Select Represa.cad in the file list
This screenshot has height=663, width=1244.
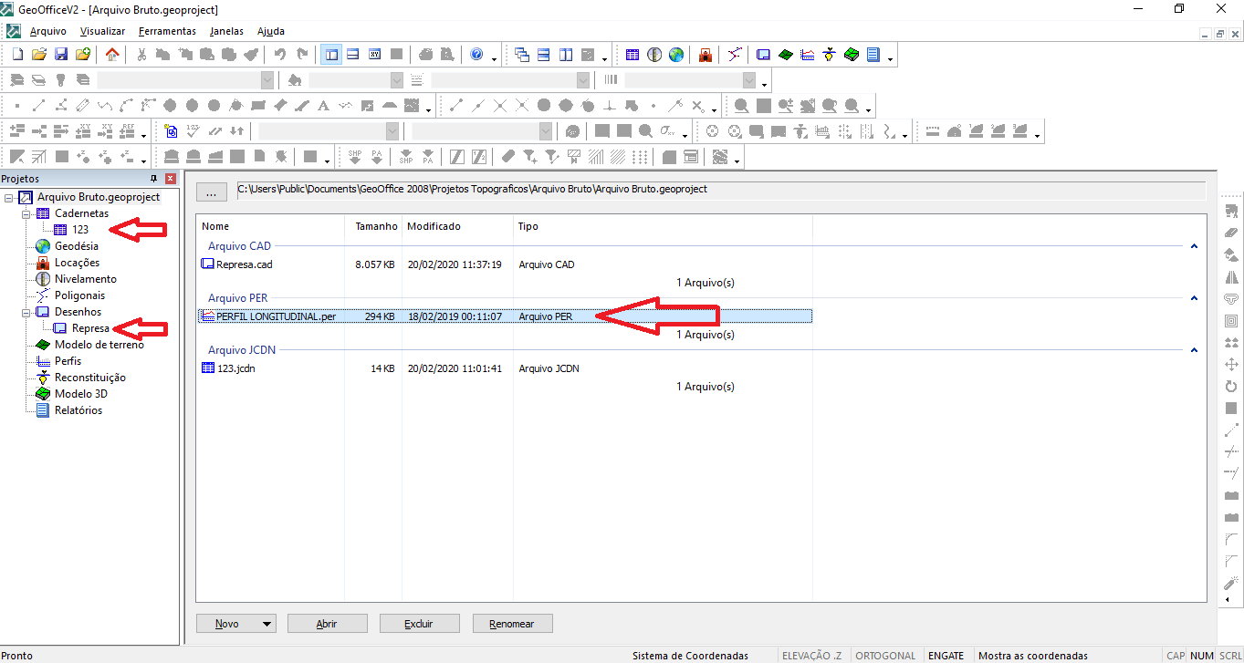[244, 264]
